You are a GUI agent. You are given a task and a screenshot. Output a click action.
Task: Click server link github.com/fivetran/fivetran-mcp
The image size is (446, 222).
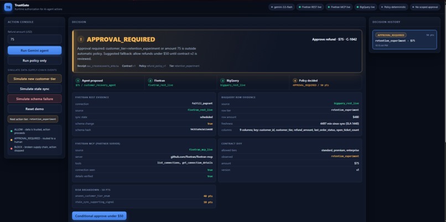pyautogui.click(x=191, y=157)
